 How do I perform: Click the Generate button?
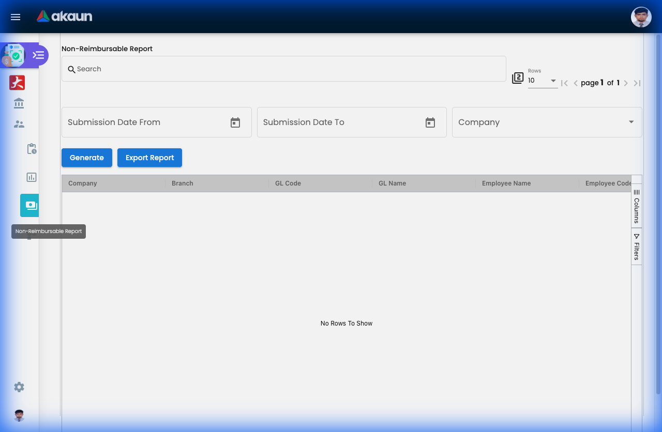[87, 158]
